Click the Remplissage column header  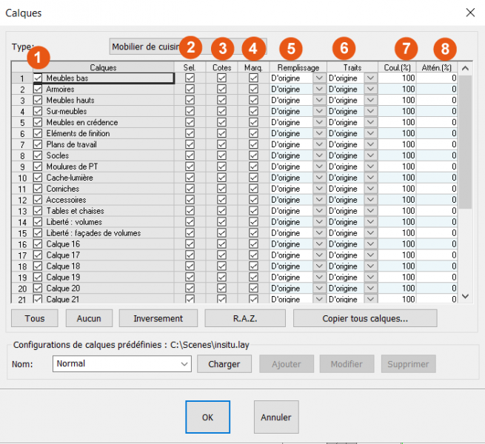pyautogui.click(x=298, y=67)
